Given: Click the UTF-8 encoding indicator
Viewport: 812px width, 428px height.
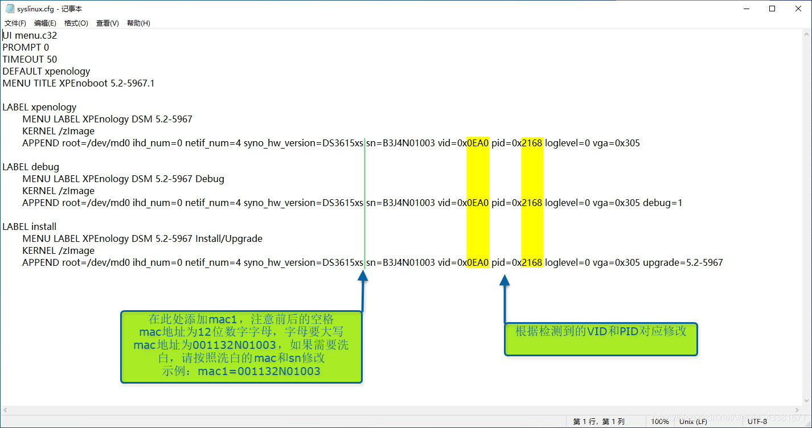Looking at the screenshot, I should click(x=757, y=422).
